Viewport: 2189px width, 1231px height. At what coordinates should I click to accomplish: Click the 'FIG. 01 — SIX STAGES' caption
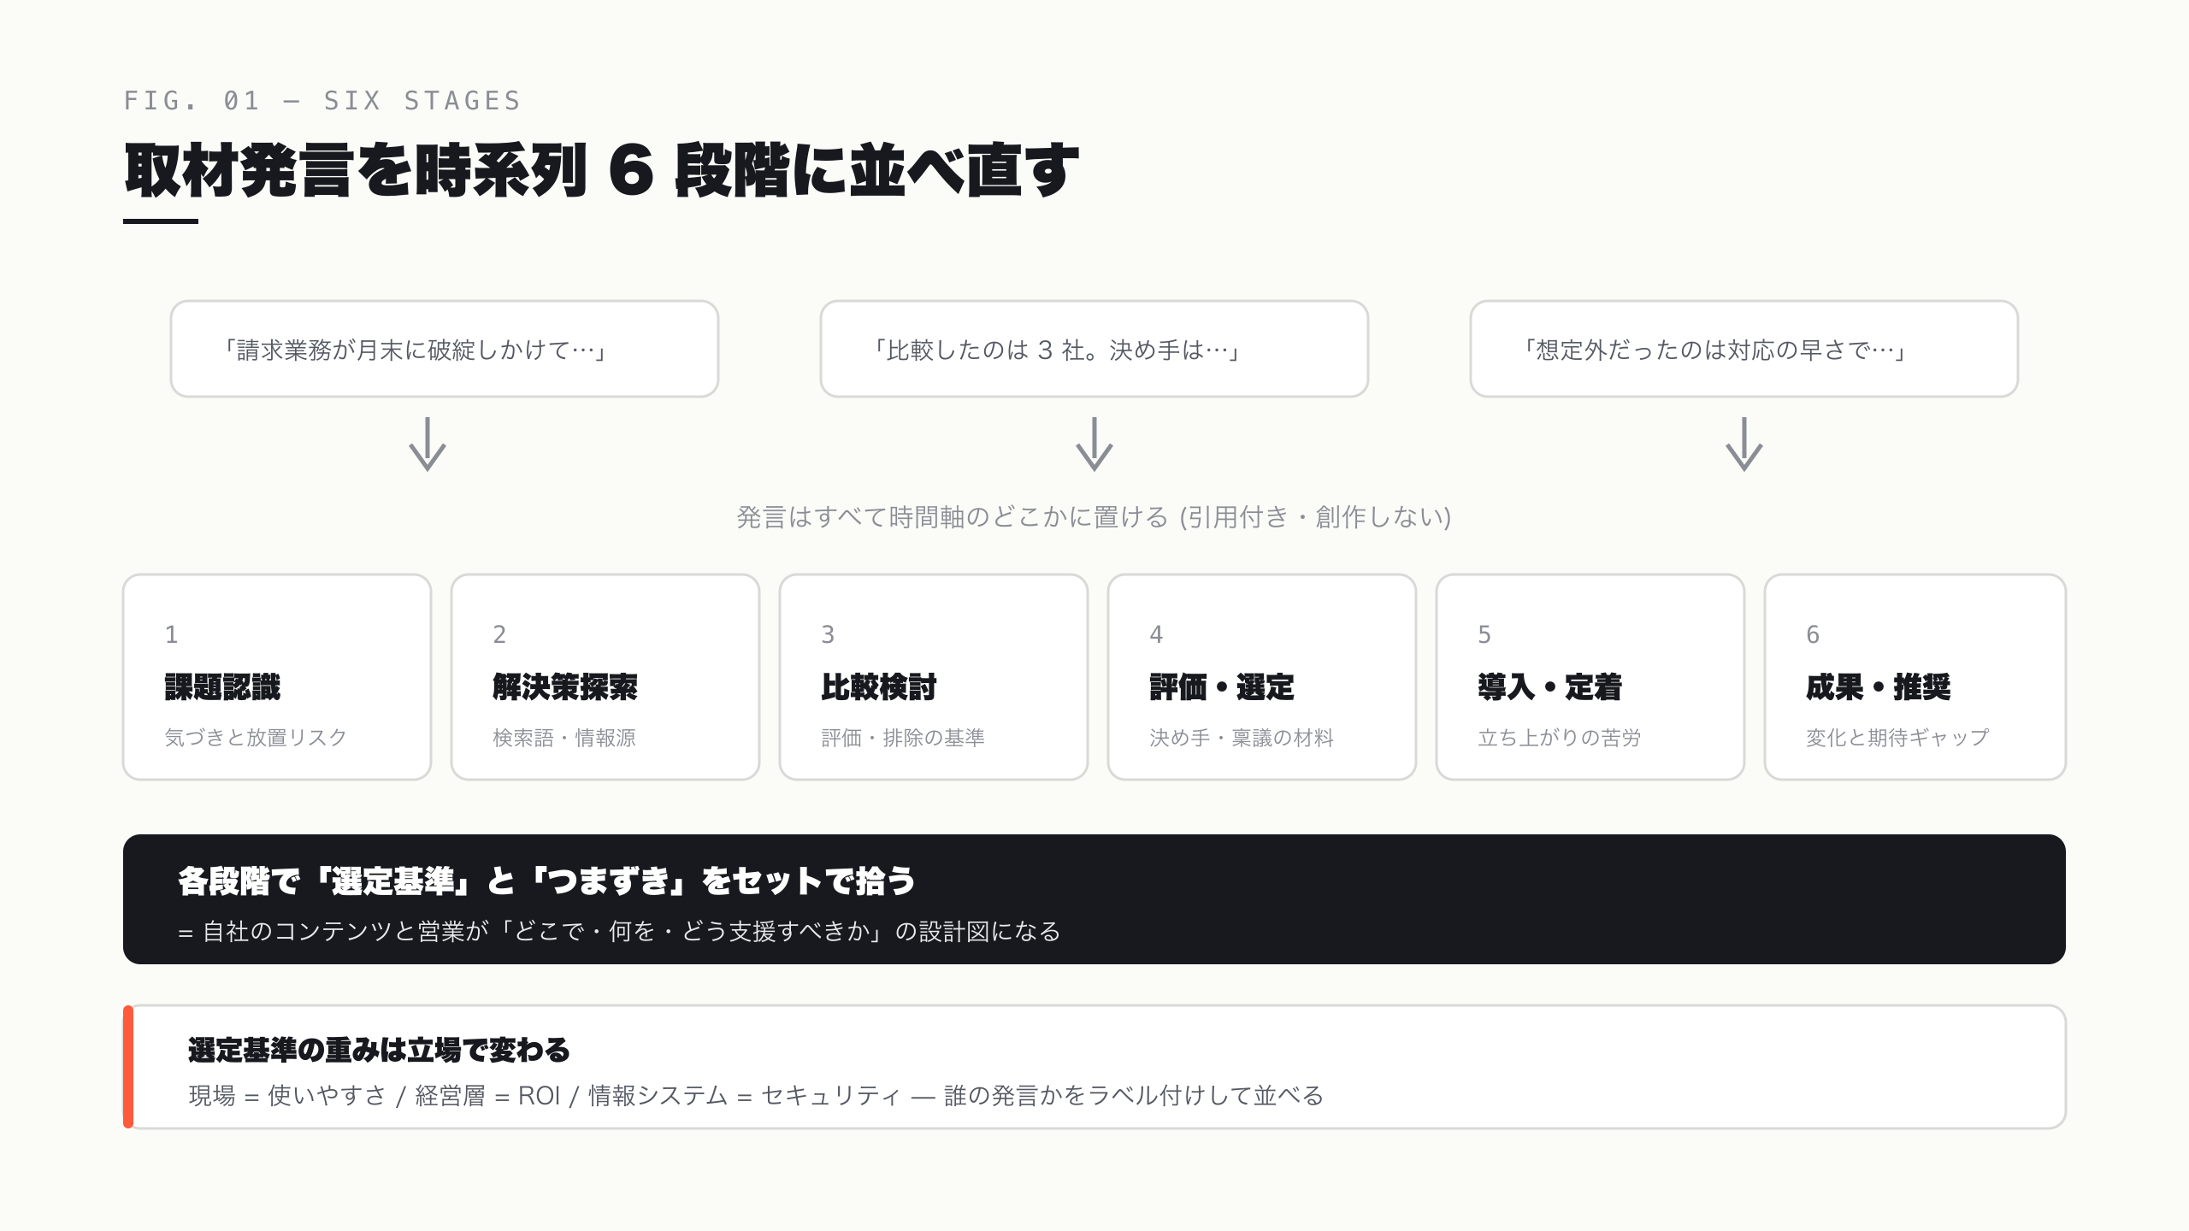pyautogui.click(x=322, y=101)
